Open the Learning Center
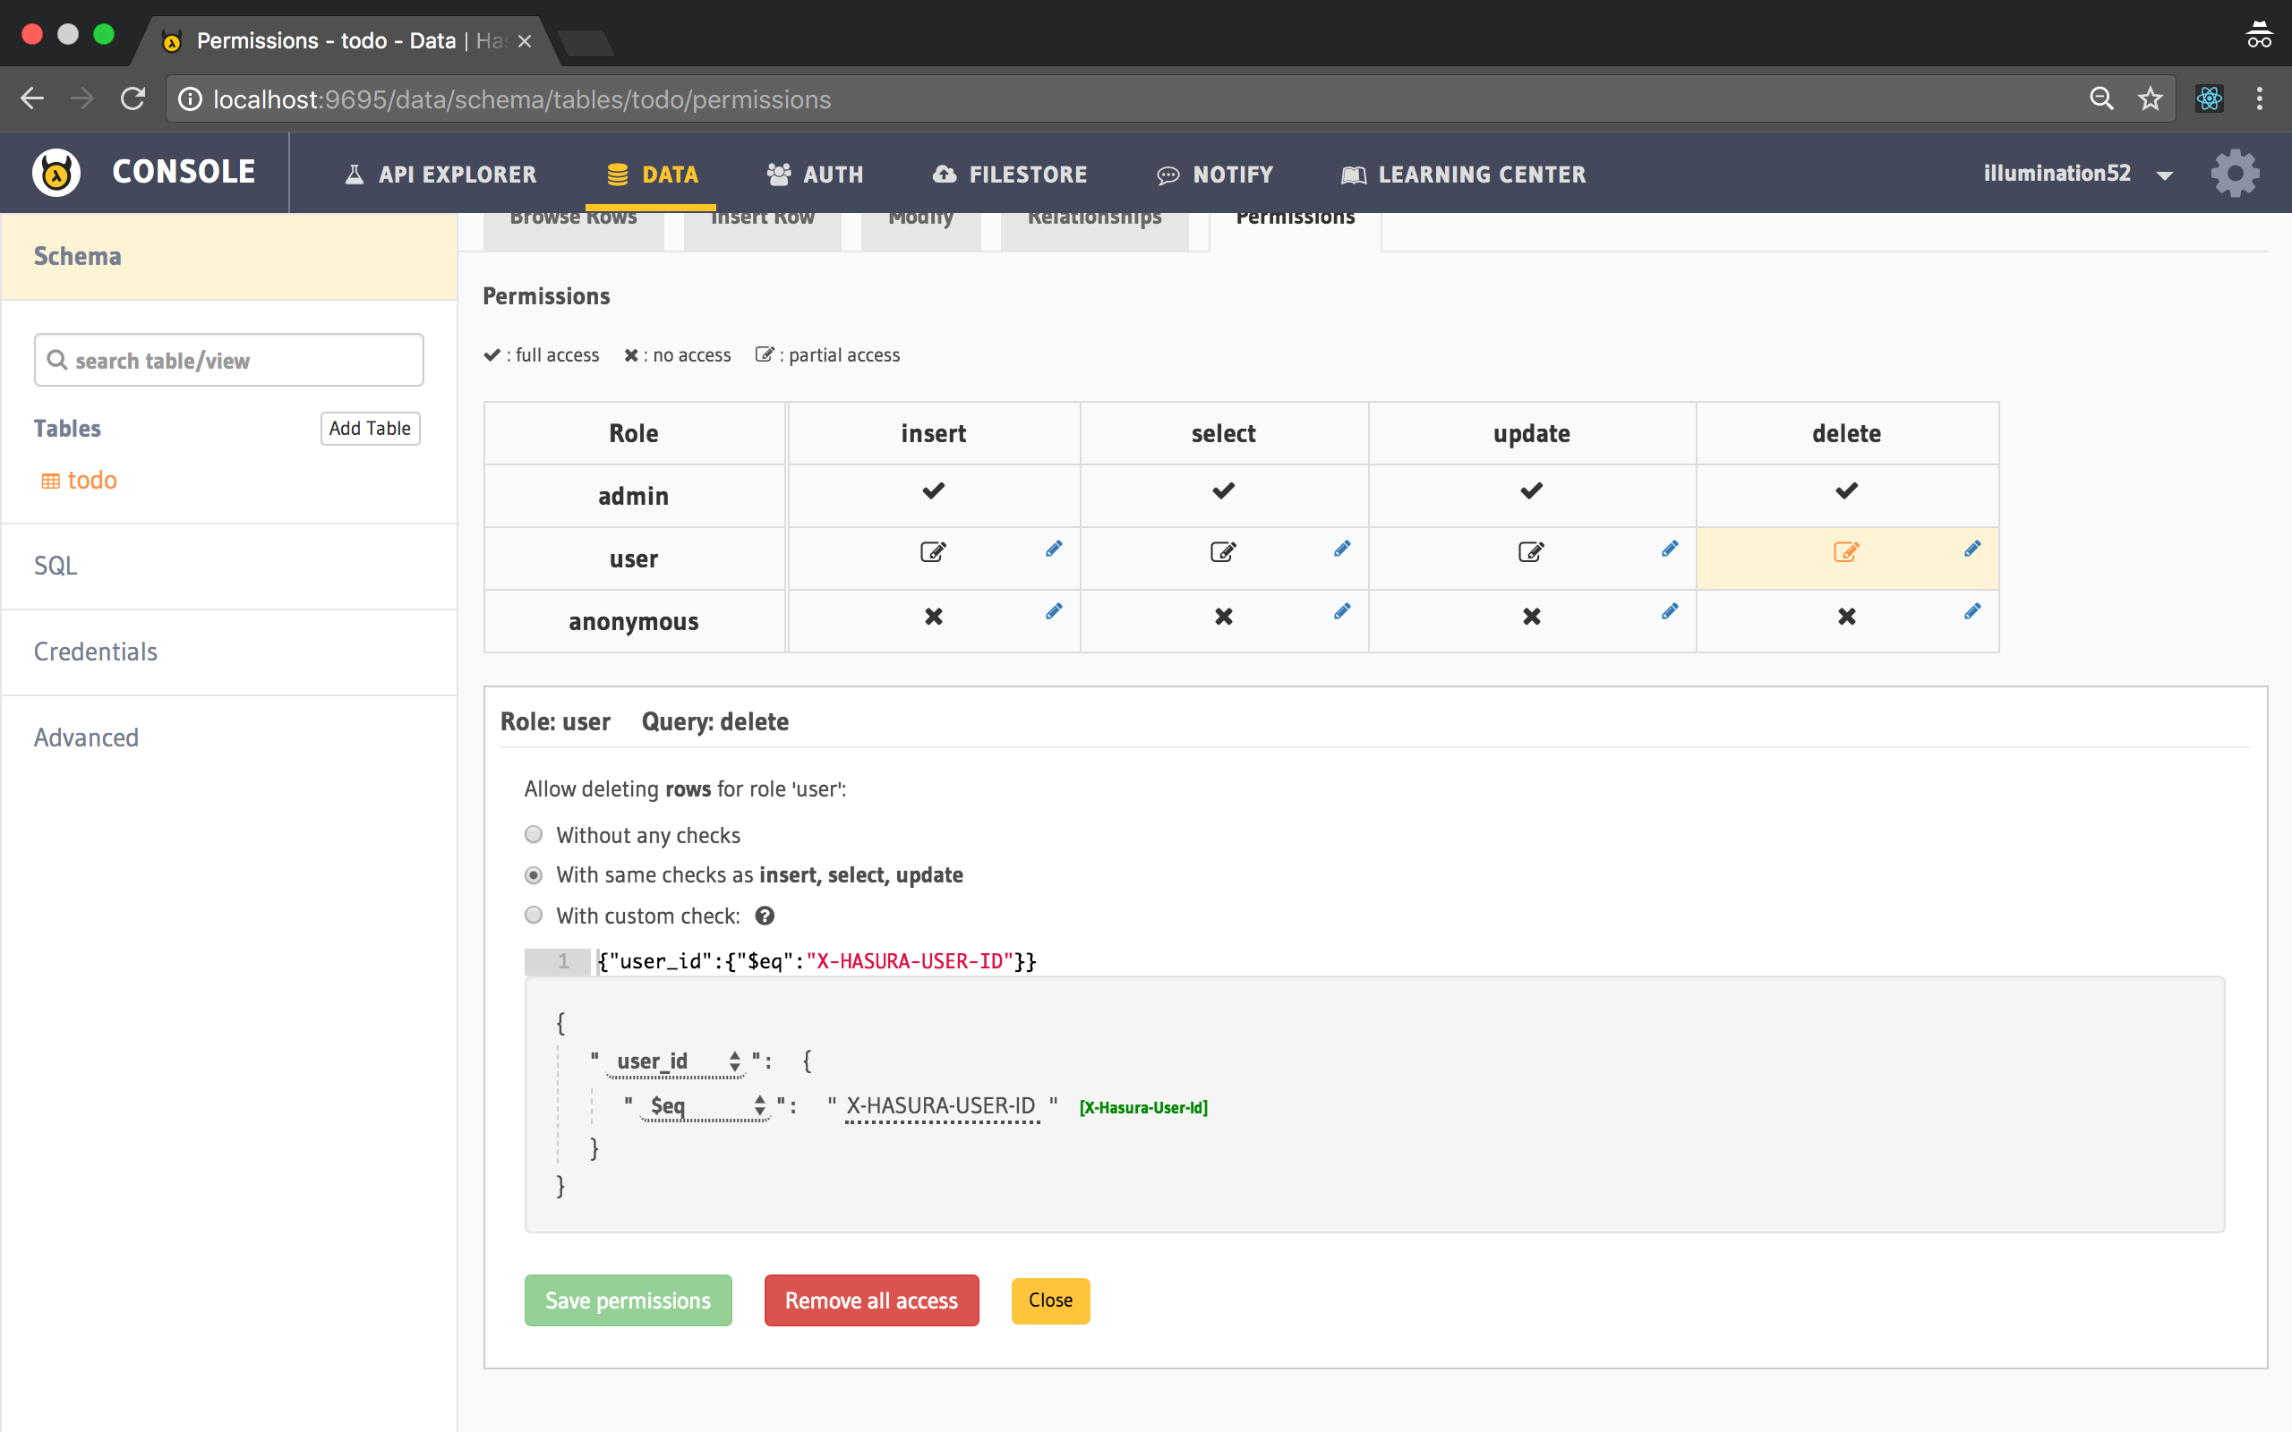 [x=1461, y=174]
